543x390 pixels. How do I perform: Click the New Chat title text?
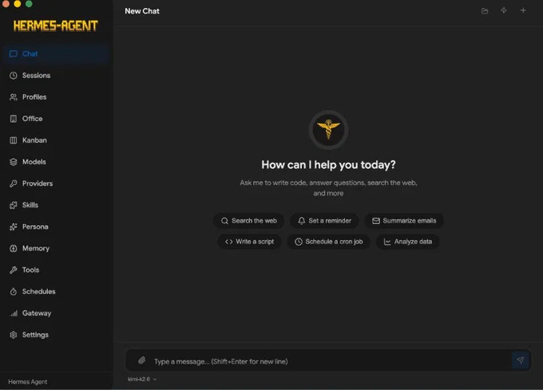pyautogui.click(x=142, y=11)
